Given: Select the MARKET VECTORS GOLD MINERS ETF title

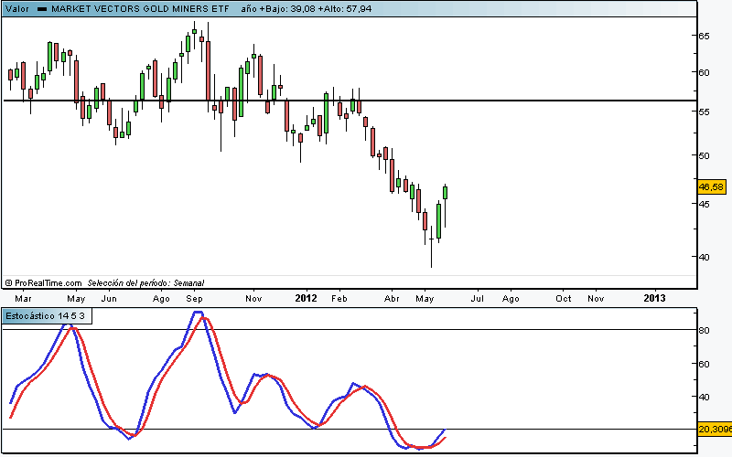Looking at the screenshot, I should [134, 8].
